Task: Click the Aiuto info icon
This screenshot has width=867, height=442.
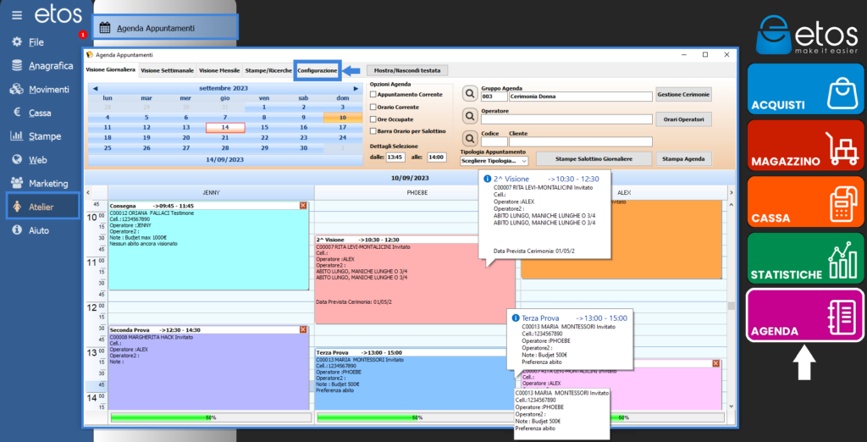Action: pos(17,229)
